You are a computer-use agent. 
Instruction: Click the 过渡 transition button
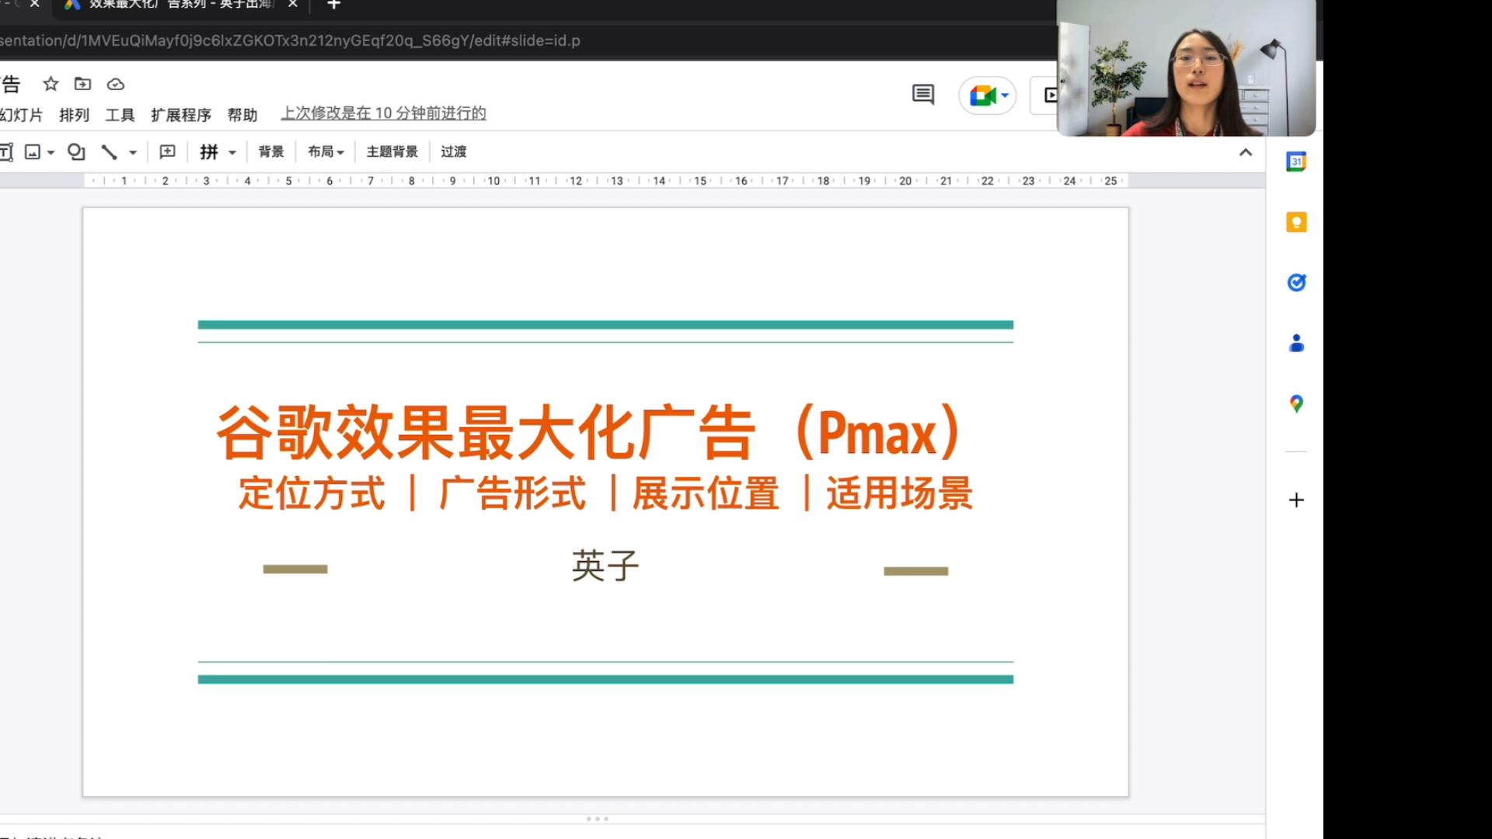tap(454, 151)
